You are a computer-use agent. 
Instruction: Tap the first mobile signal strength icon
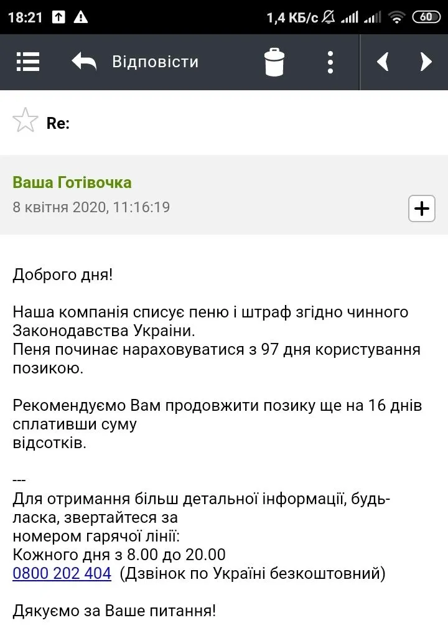(x=350, y=17)
